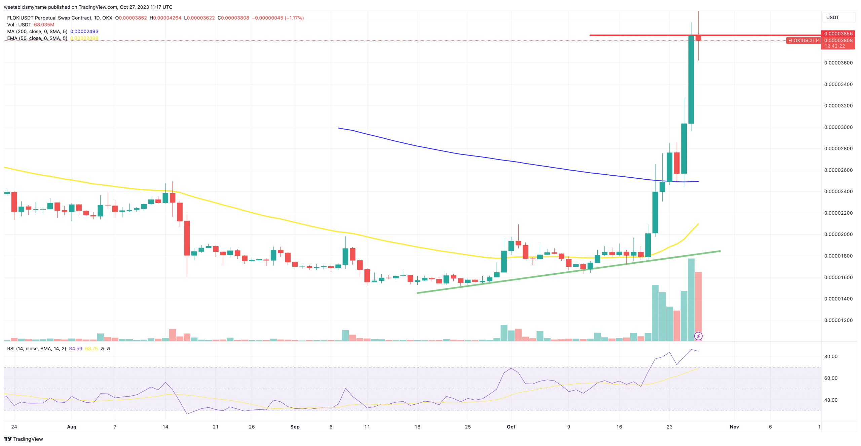Click the 60.00 RSI axis label
The image size is (861, 446).
[830, 378]
